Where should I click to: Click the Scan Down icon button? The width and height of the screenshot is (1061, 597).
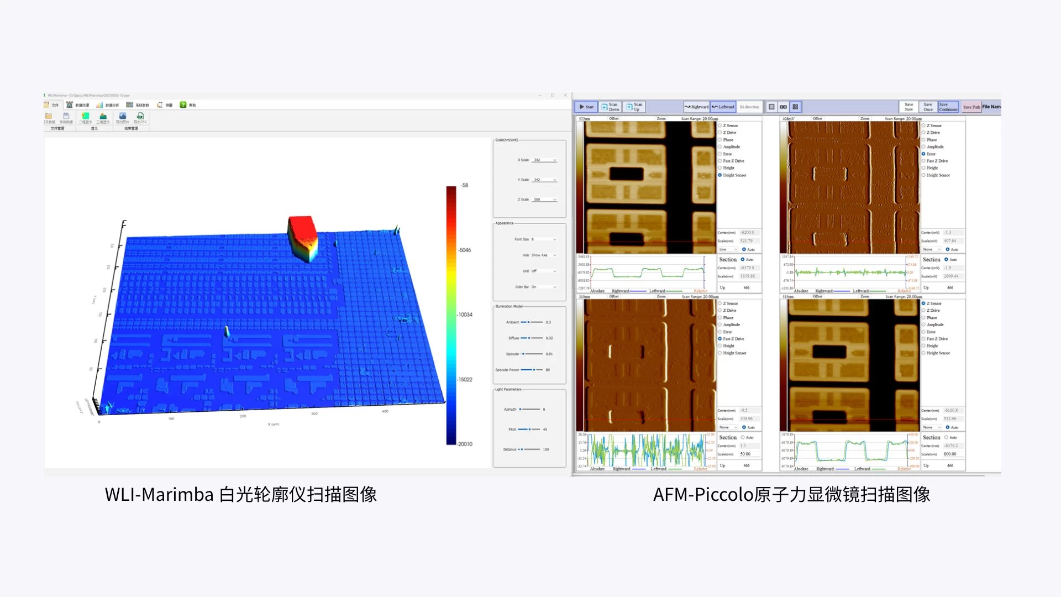pos(611,107)
